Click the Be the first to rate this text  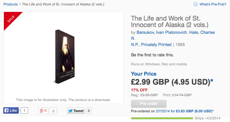pos(152,55)
